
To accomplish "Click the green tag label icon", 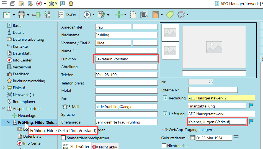I will click(x=169, y=15).
